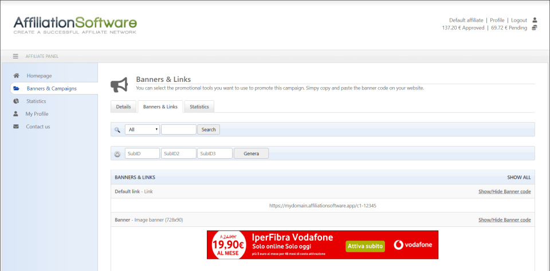550x271 pixels.
Task: Open Contact us in sidebar
Action: click(38, 127)
